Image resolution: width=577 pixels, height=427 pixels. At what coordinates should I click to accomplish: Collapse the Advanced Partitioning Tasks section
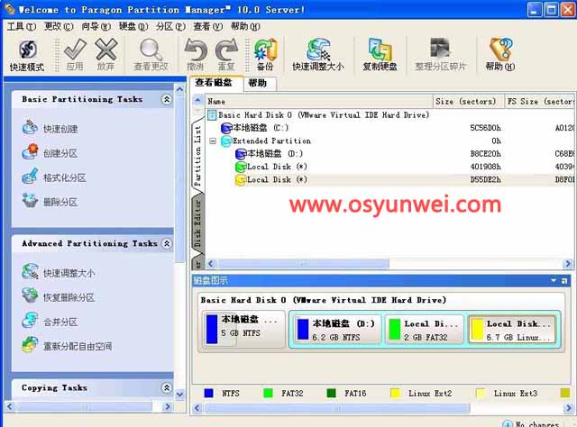tap(167, 243)
